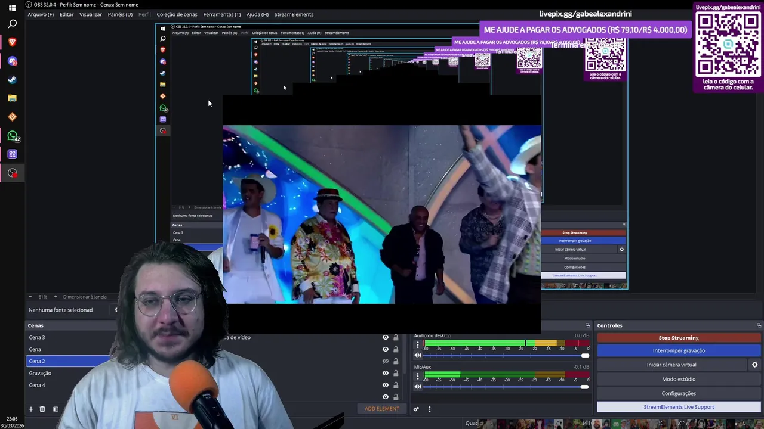Adjust Mic/Aux volume slider
This screenshot has height=429, width=764.
pos(506,386)
